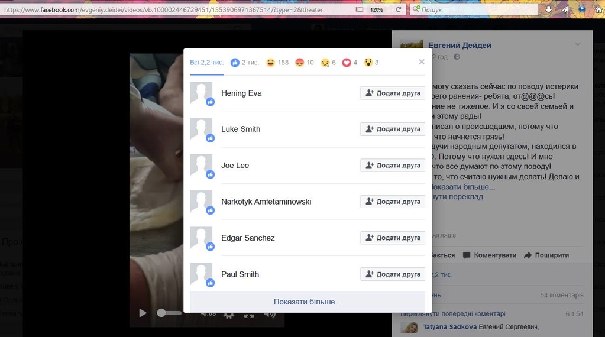The width and height of the screenshot is (605, 337).
Task: Play the video
Action: click(x=143, y=313)
